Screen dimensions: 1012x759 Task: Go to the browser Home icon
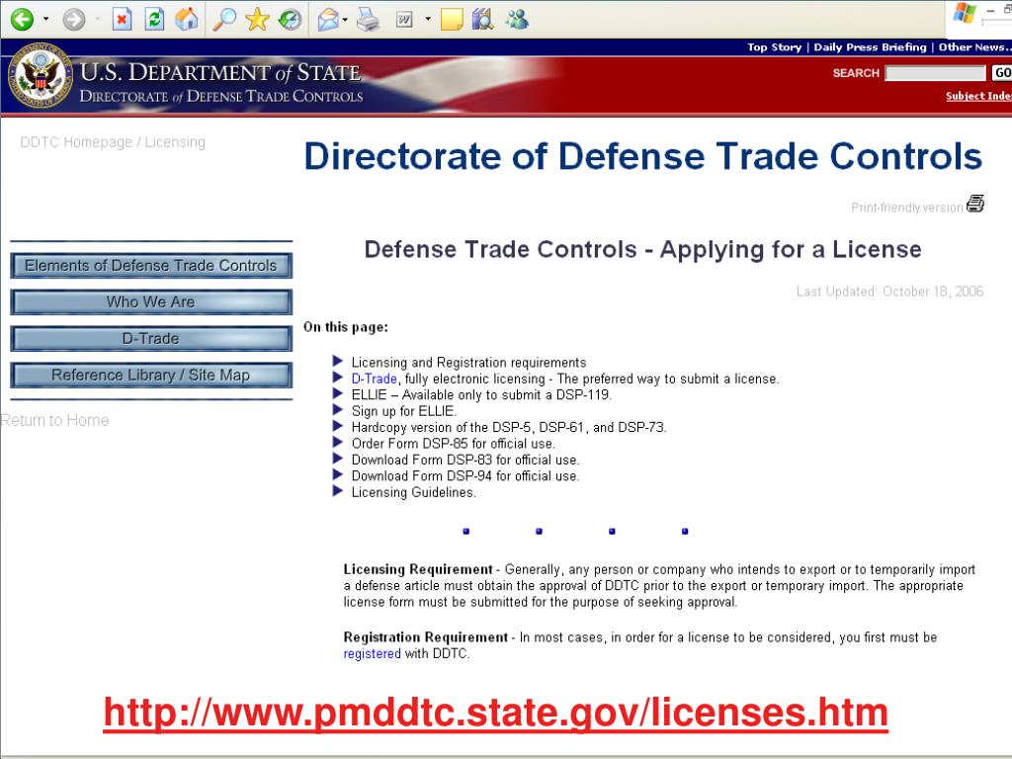pyautogui.click(x=187, y=20)
